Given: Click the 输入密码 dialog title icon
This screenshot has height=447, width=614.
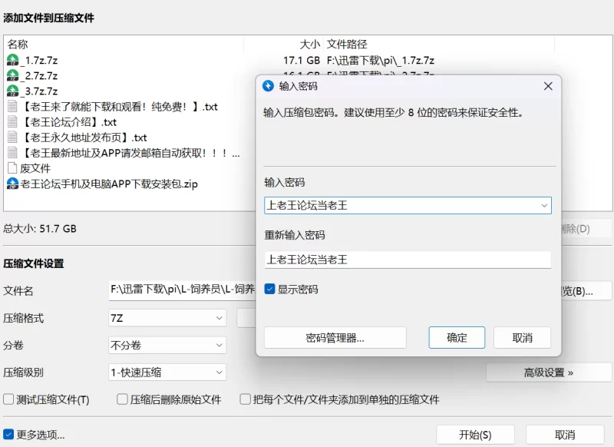Looking at the screenshot, I should [x=269, y=86].
